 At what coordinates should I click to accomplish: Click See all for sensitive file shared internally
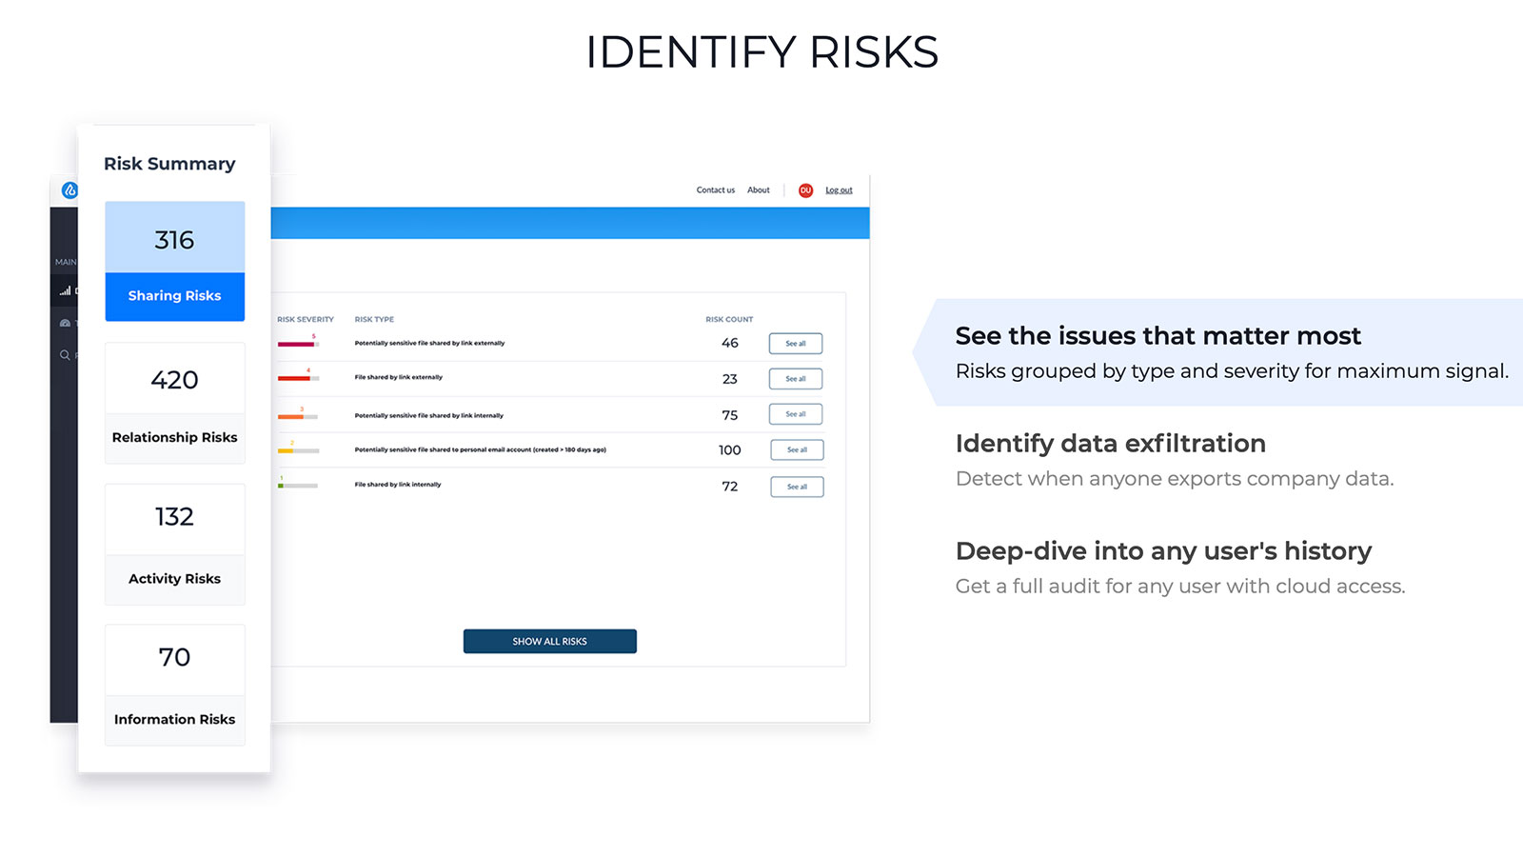796,414
